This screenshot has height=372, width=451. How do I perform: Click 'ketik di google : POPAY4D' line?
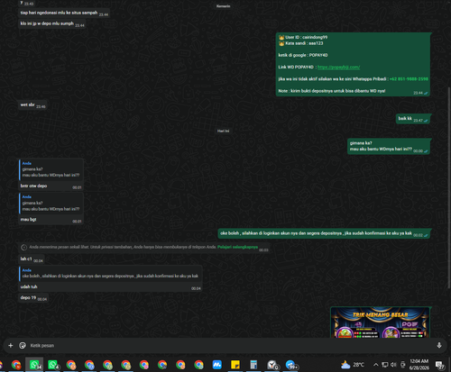point(303,55)
